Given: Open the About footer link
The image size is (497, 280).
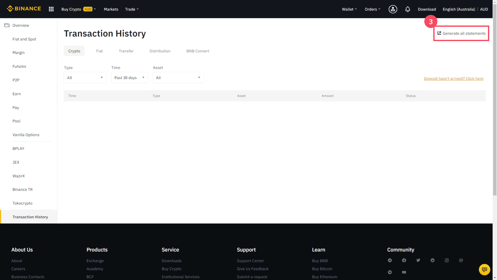Looking at the screenshot, I should 17,261.
